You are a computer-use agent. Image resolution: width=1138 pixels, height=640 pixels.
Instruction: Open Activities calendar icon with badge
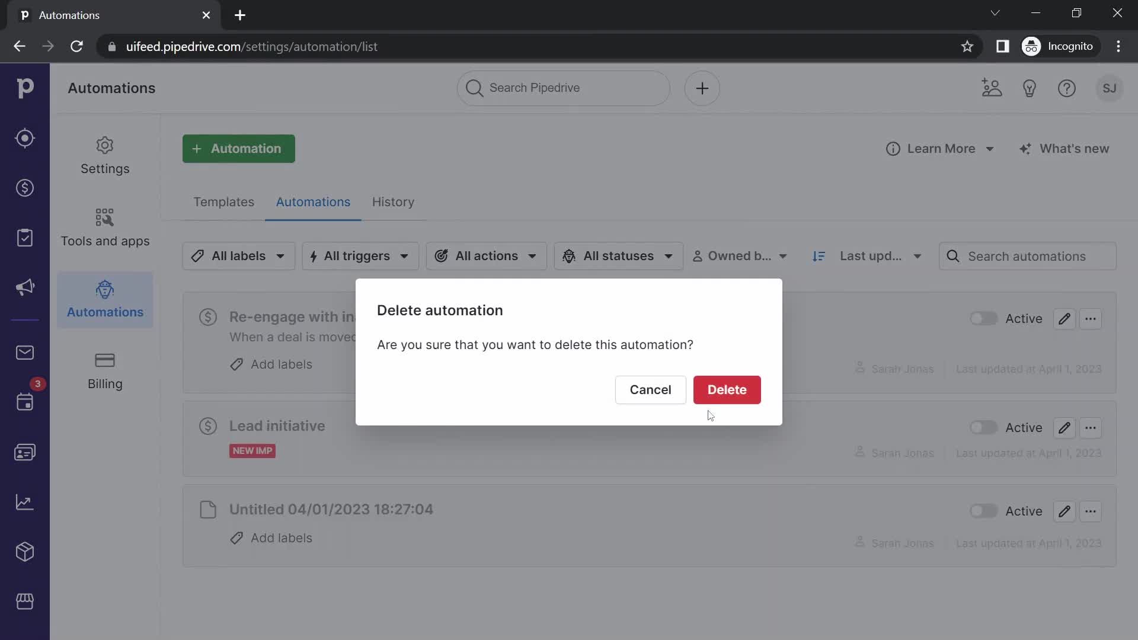click(x=25, y=402)
